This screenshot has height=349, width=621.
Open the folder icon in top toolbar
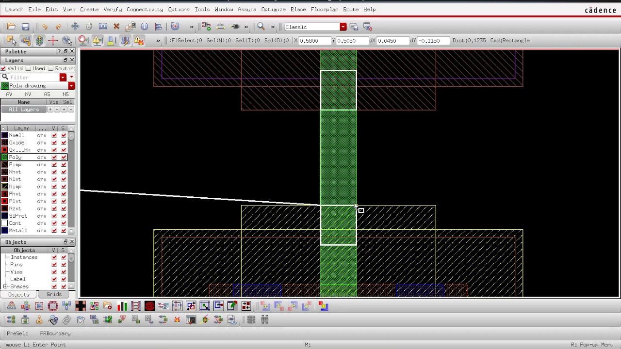coord(11,27)
